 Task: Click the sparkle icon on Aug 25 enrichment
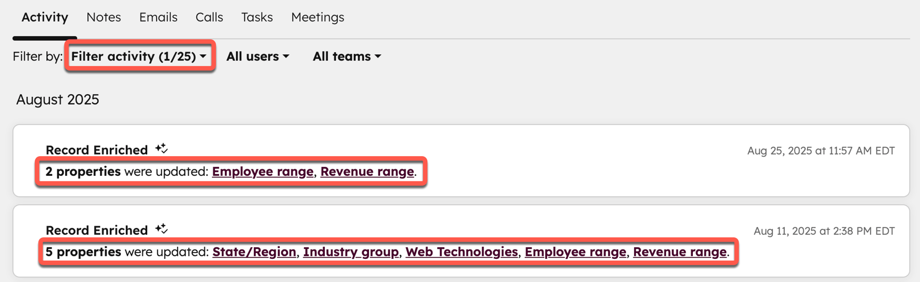(161, 149)
